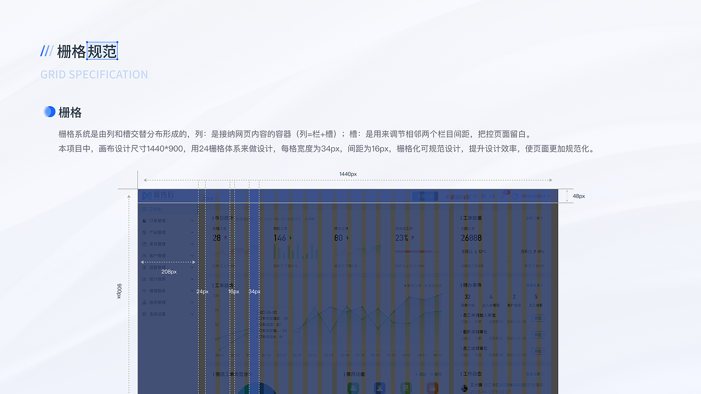The height and width of the screenshot is (394, 701).
Task: Click 王大锤's avatar in 工作动态
Action: click(465, 388)
